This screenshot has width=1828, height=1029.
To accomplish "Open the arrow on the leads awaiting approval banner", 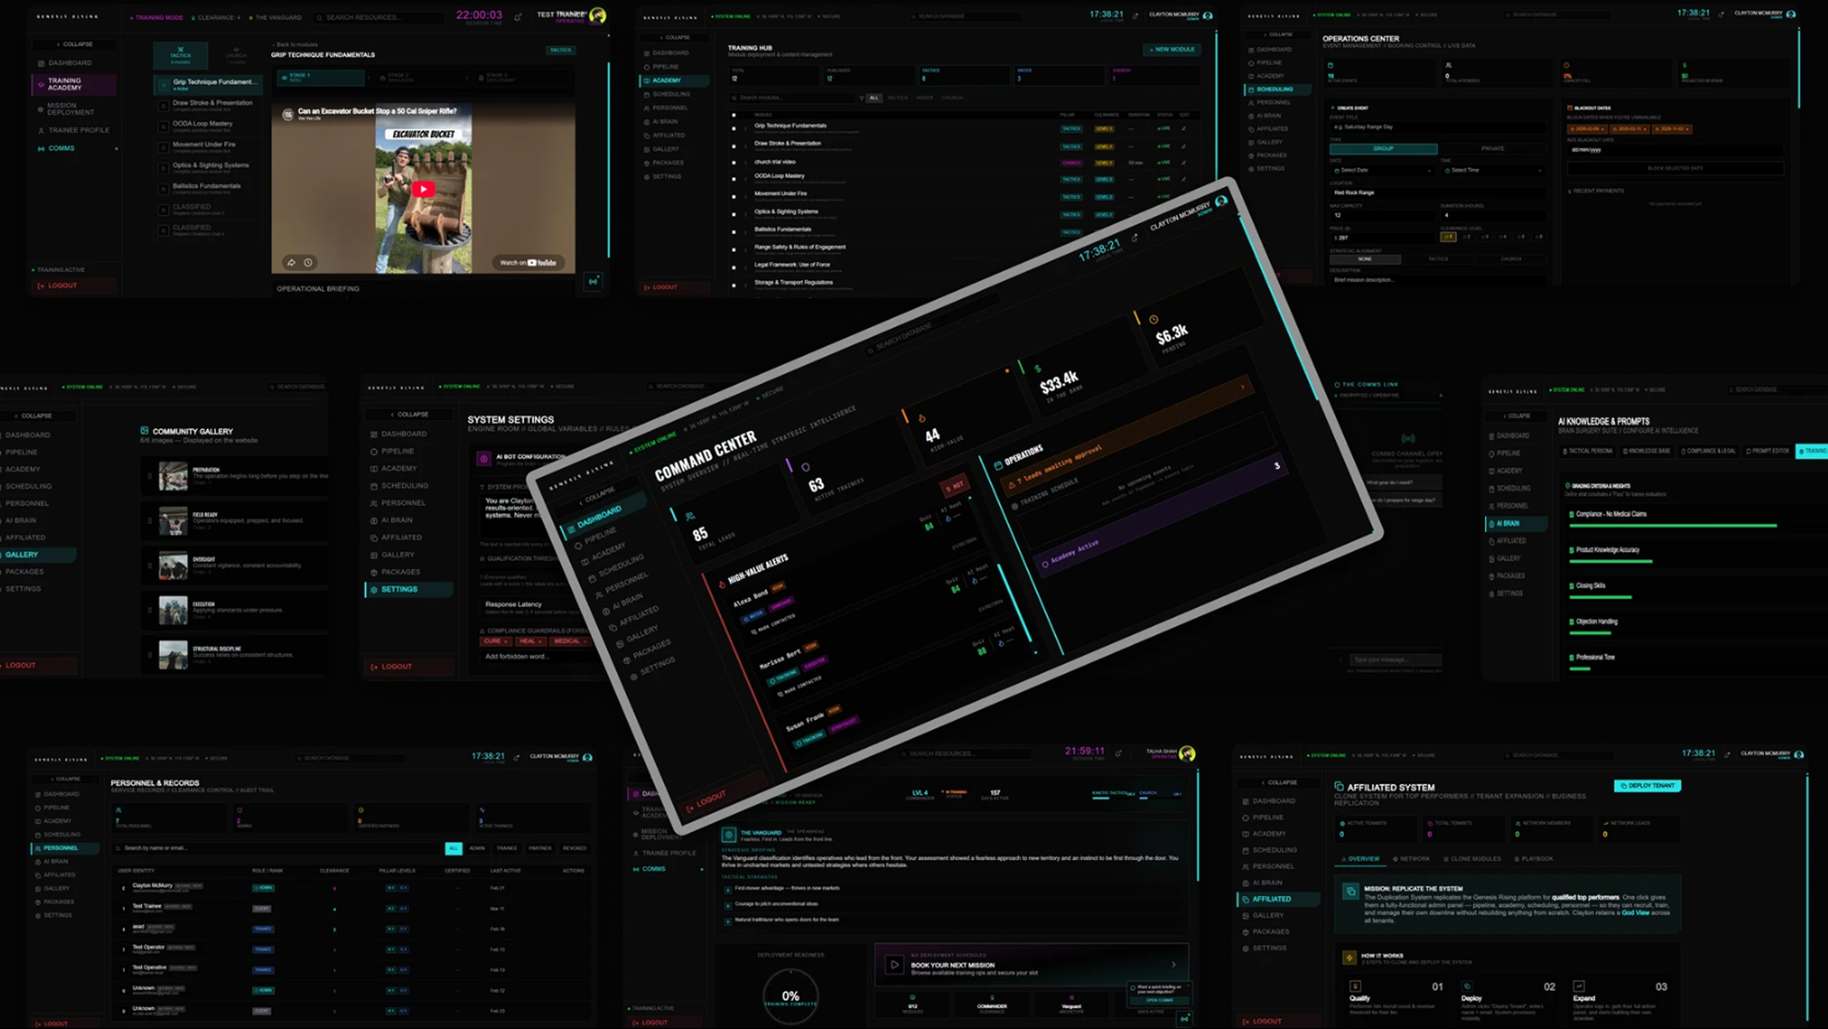I will pyautogui.click(x=1242, y=387).
